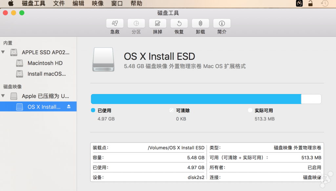336x191 pixels.
Task: Select Macintosh HD in sidebar
Action: tap(38, 63)
